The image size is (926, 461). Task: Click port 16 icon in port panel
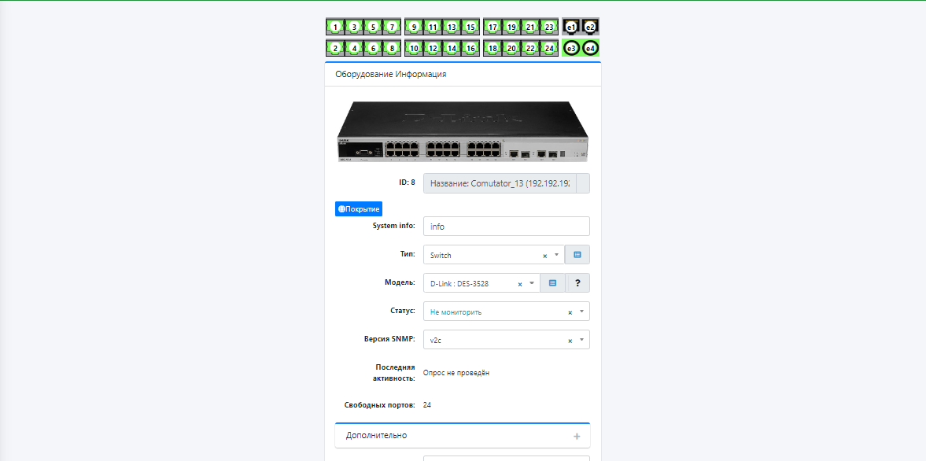(x=470, y=48)
